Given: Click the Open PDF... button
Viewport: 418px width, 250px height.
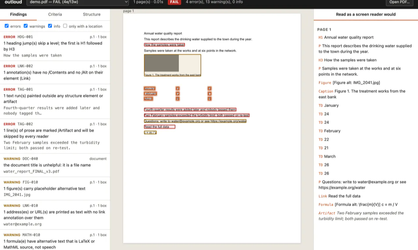Looking at the screenshot, I should (399, 2).
